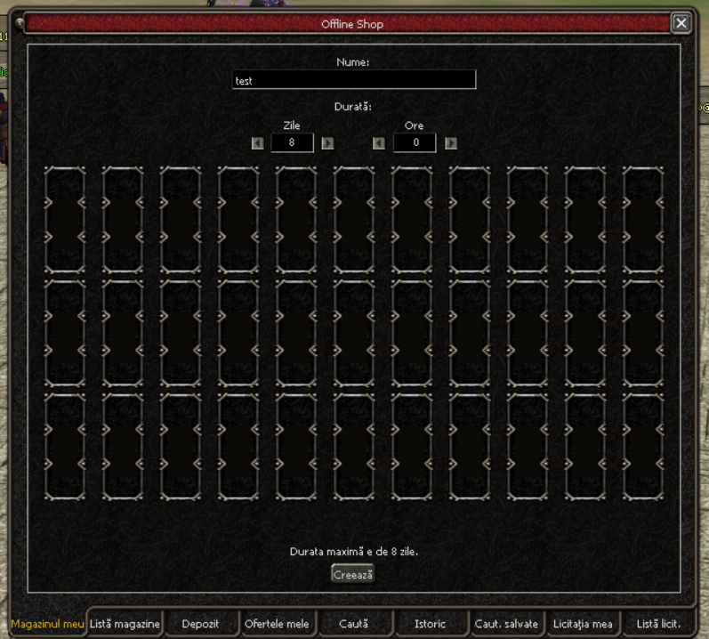Click the Creează button
Image resolution: width=709 pixels, height=639 pixels.
(x=352, y=574)
